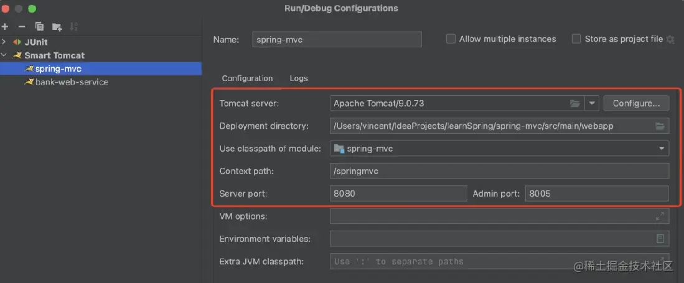Switch to the Logs tab

pyautogui.click(x=299, y=78)
